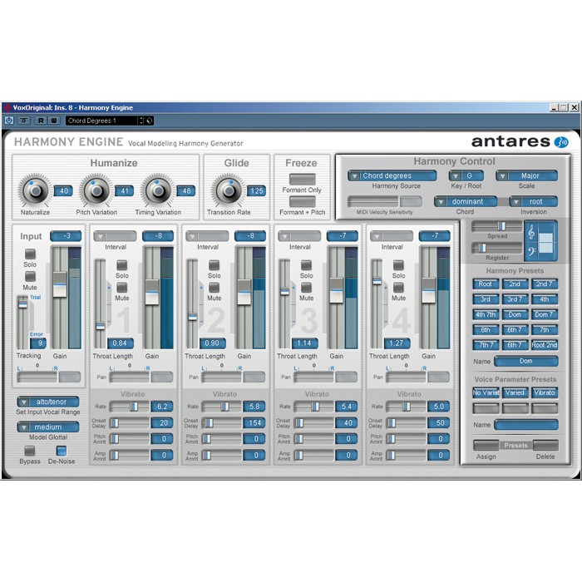Select the Dom 7 harmony preset

coord(545,314)
